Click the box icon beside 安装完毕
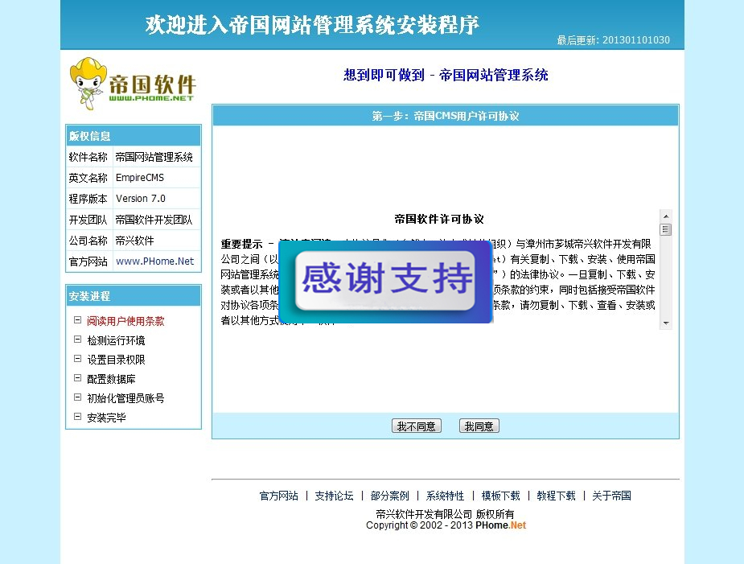Screen dimensions: 744x564 [77, 416]
